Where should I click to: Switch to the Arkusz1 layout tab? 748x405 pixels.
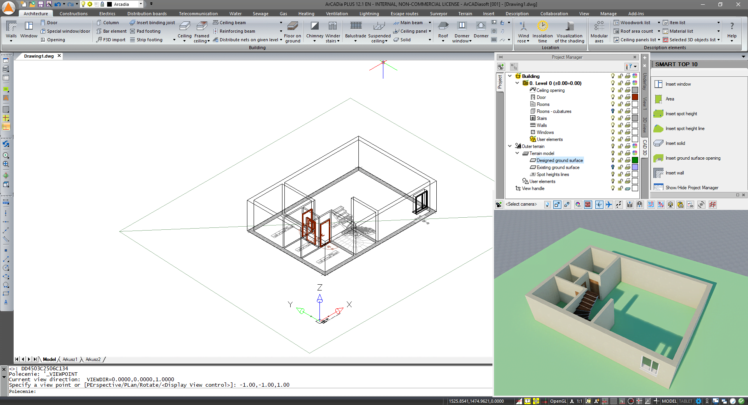(x=70, y=359)
